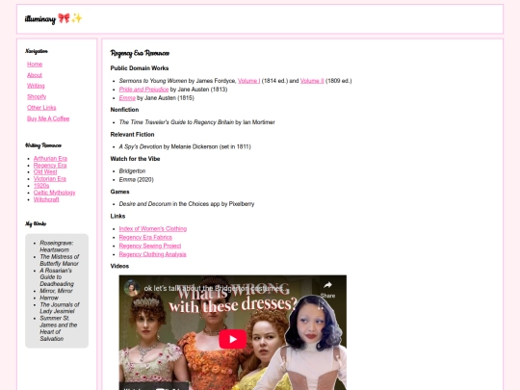Select Regency Era in sidebar
This screenshot has height=390, width=520.
tap(50, 166)
